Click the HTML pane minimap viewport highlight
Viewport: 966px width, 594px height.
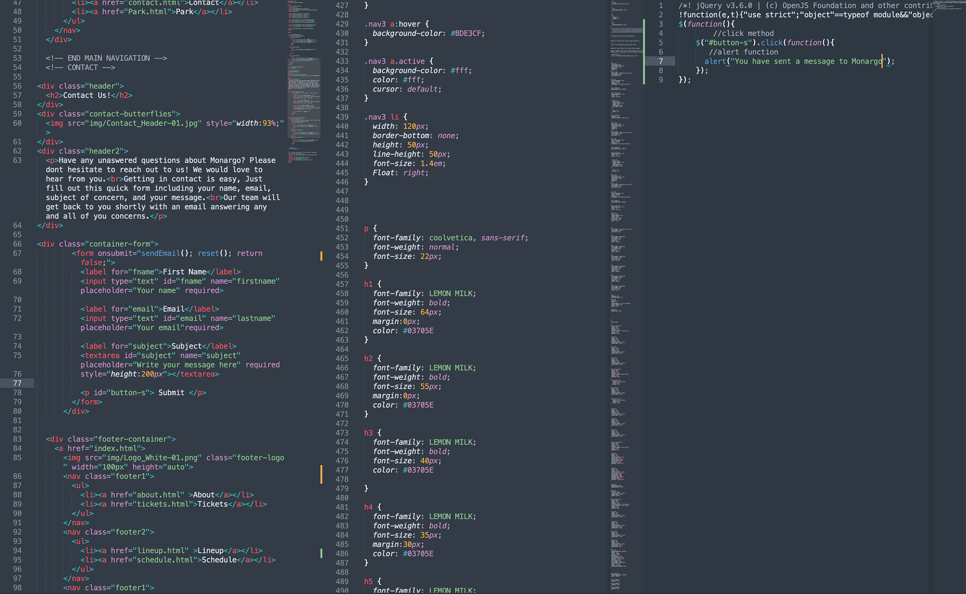tap(304, 98)
